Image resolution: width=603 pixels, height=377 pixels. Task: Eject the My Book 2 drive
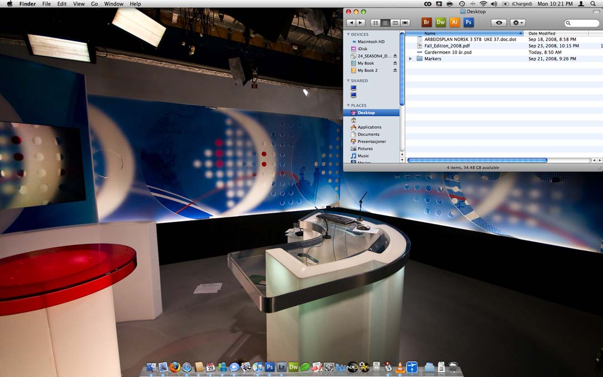pyautogui.click(x=395, y=70)
